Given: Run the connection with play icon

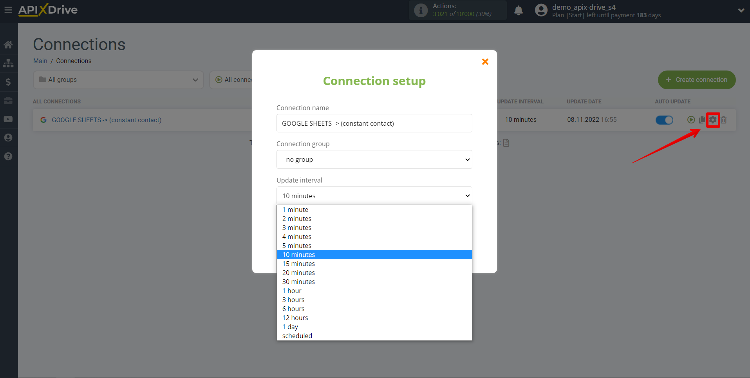Looking at the screenshot, I should click(691, 120).
